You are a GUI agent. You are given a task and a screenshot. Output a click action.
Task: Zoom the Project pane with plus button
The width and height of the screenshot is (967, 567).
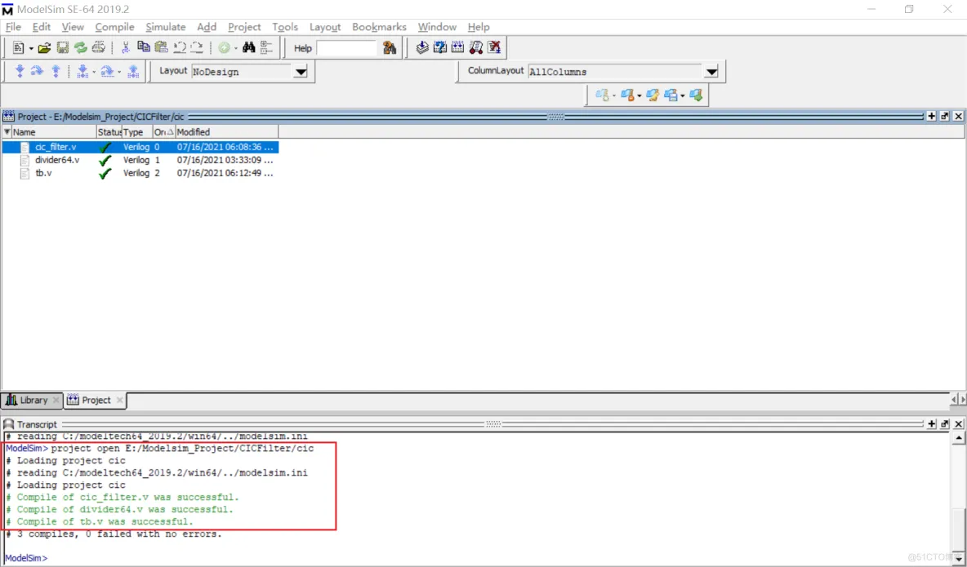click(931, 116)
